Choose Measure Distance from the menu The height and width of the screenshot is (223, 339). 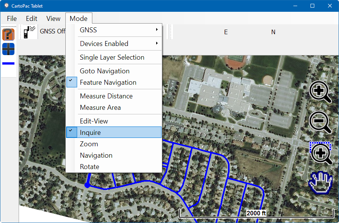[x=106, y=96]
